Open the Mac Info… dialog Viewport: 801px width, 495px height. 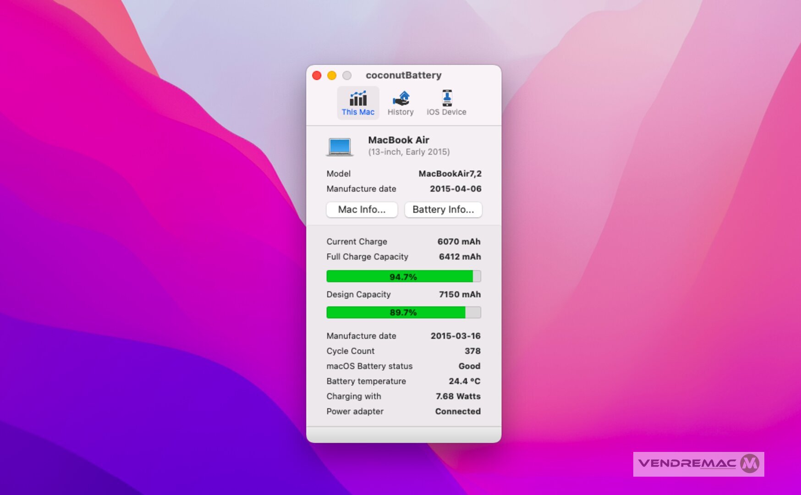362,209
